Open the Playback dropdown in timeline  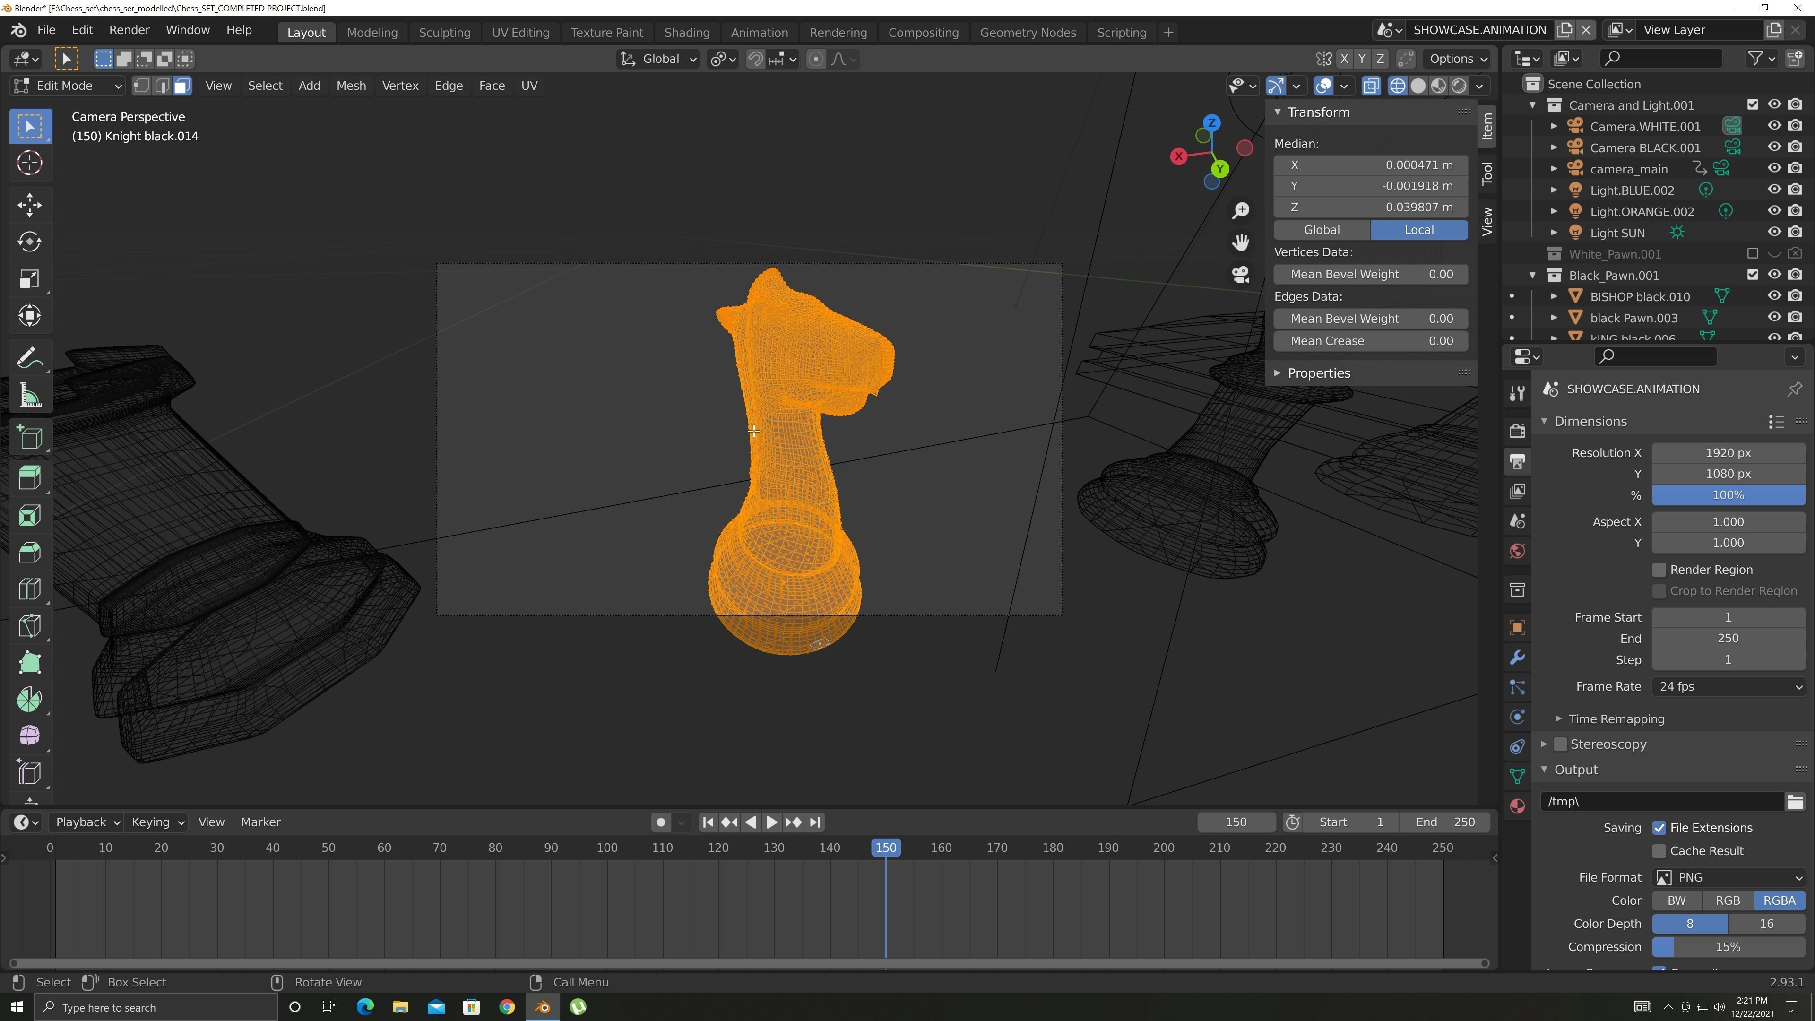[87, 822]
